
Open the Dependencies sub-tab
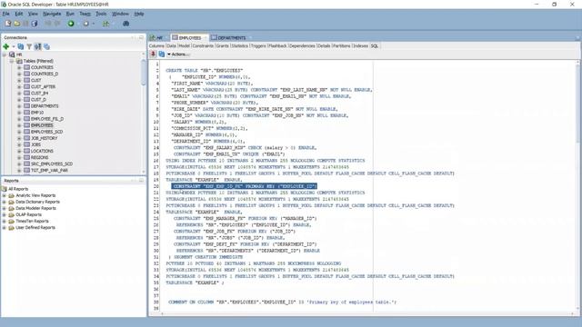pyautogui.click(x=302, y=46)
